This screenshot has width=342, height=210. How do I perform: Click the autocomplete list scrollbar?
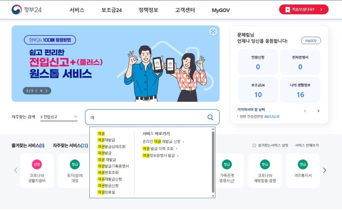click(x=213, y=162)
